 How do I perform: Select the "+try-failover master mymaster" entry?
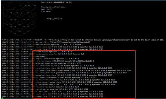pos(40,59)
